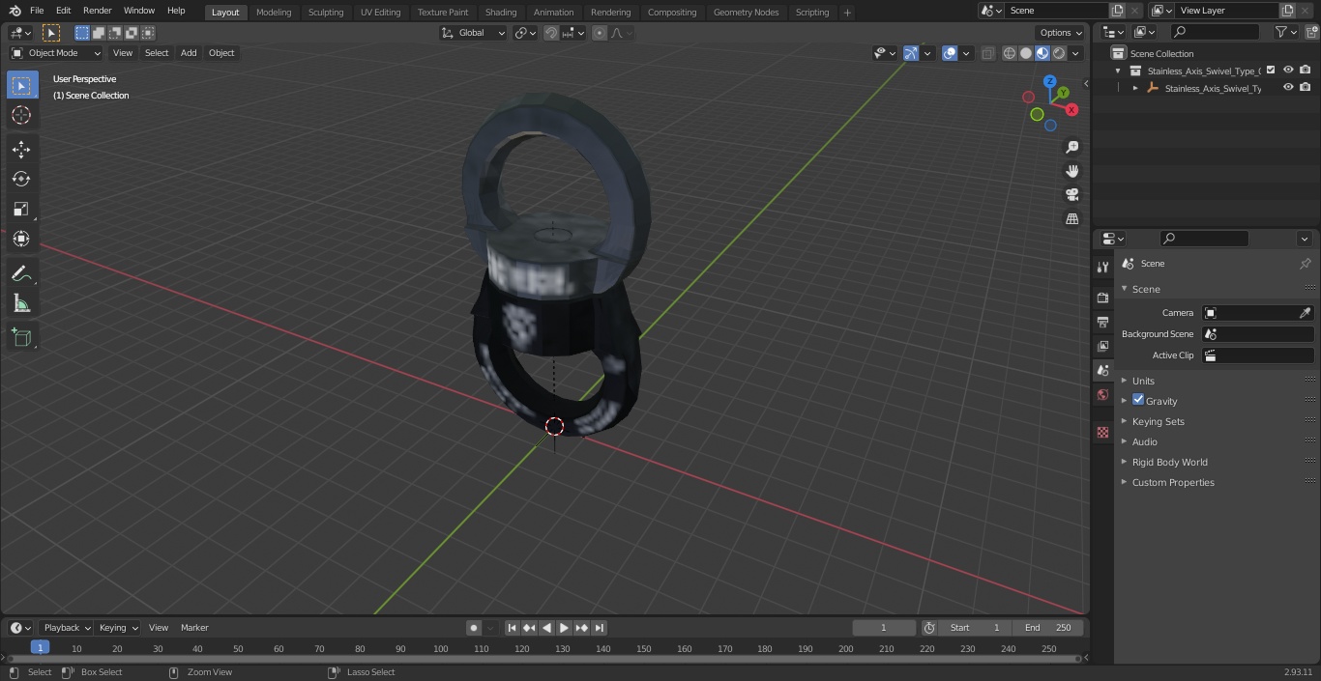
Task: Click the Blender logo menu icon
Action: [x=15, y=11]
